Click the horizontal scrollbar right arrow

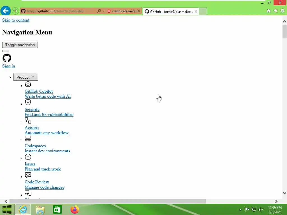(276, 201)
